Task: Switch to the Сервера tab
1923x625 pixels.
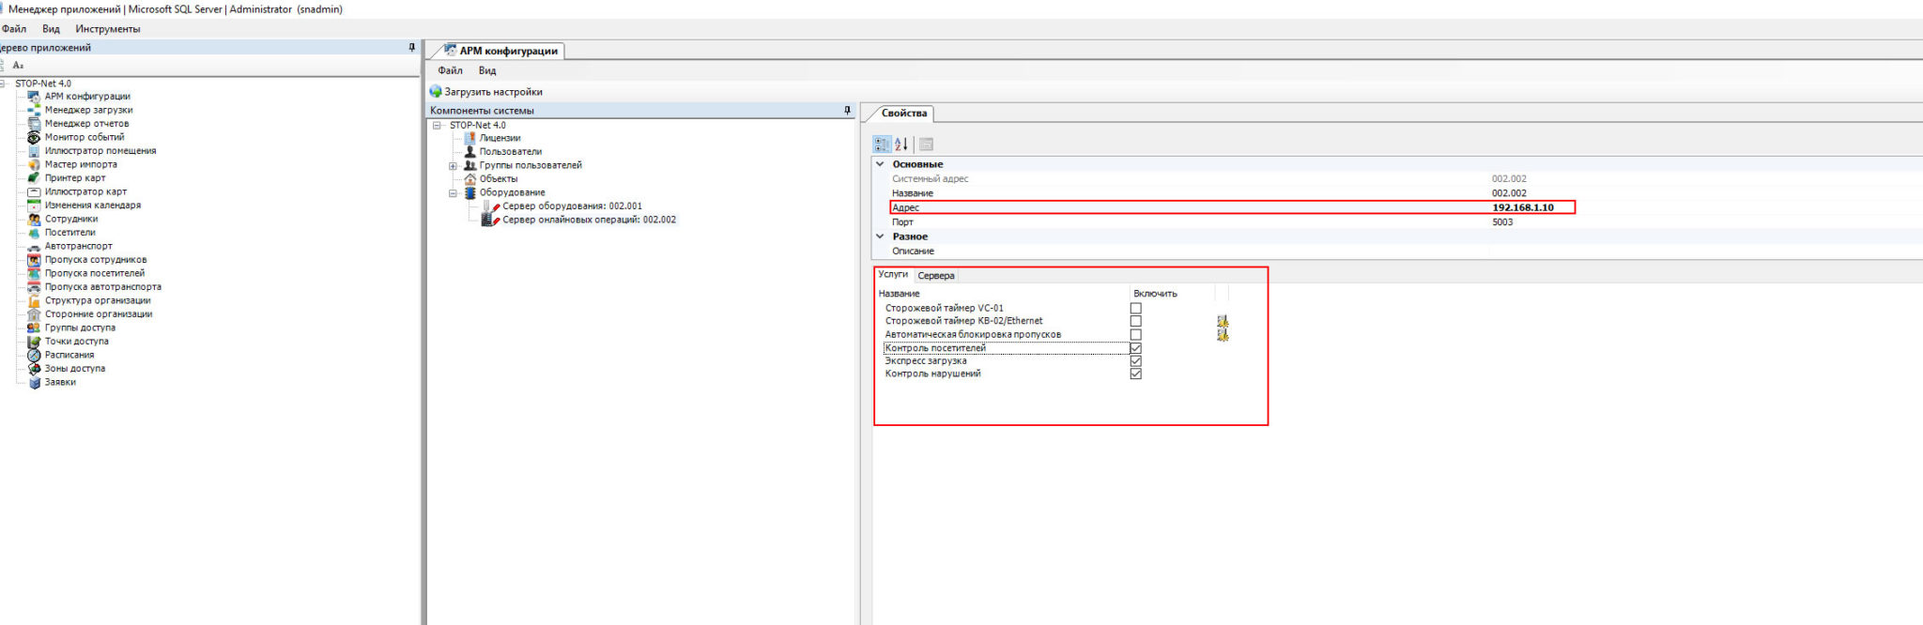Action: coord(936,276)
